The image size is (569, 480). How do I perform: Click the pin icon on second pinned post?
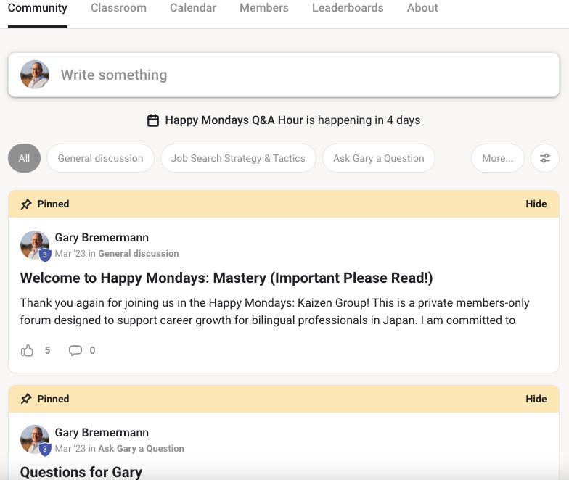(26, 399)
